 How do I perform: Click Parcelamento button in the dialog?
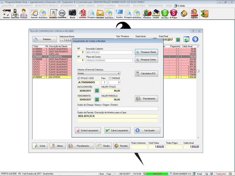(x=146, y=99)
